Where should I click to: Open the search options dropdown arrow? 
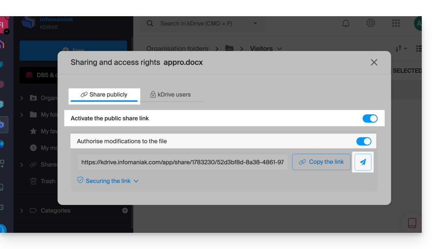pos(255,24)
